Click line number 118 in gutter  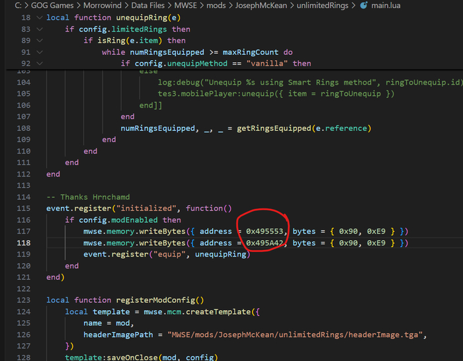click(x=24, y=243)
